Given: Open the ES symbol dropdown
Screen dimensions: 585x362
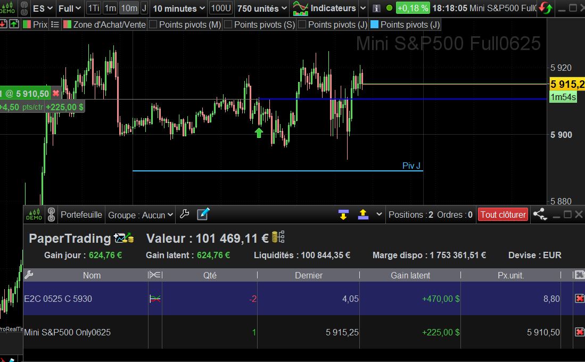Looking at the screenshot, I should [x=43, y=8].
